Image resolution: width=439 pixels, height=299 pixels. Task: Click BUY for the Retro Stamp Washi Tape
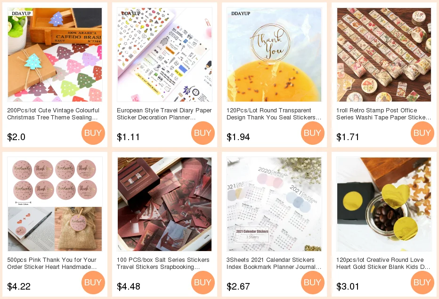[423, 133]
